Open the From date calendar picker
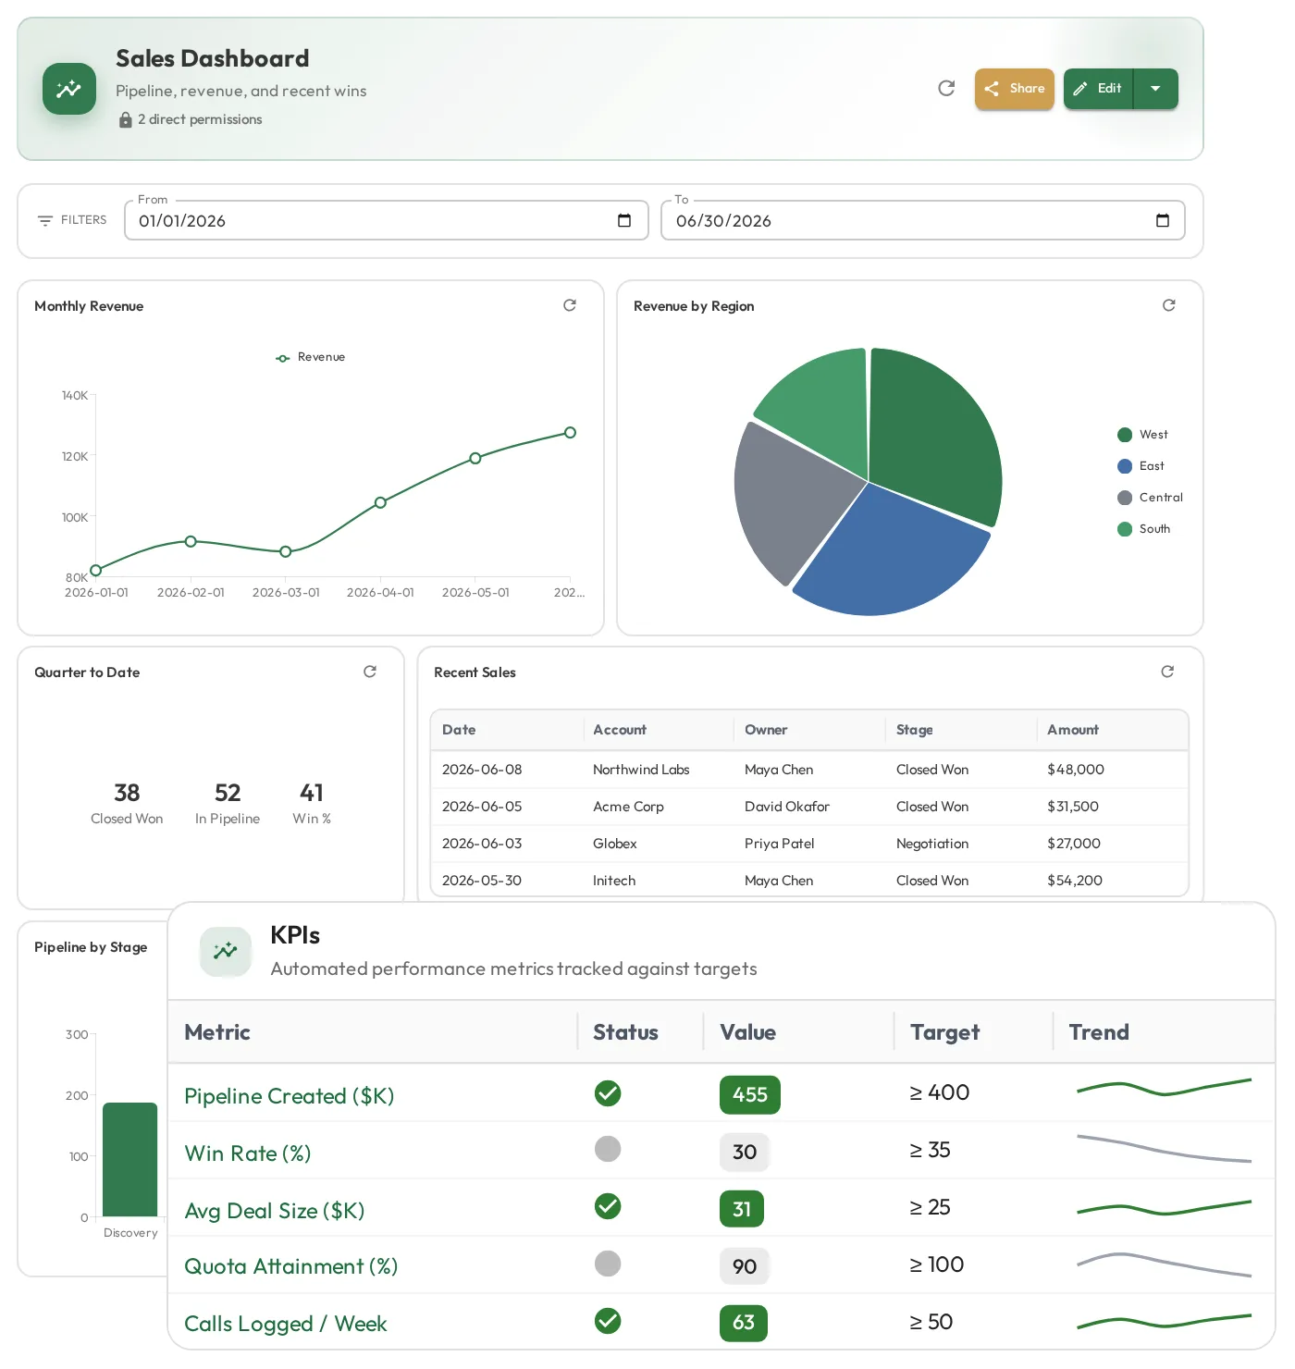The height and width of the screenshot is (1369, 1295). 624,220
